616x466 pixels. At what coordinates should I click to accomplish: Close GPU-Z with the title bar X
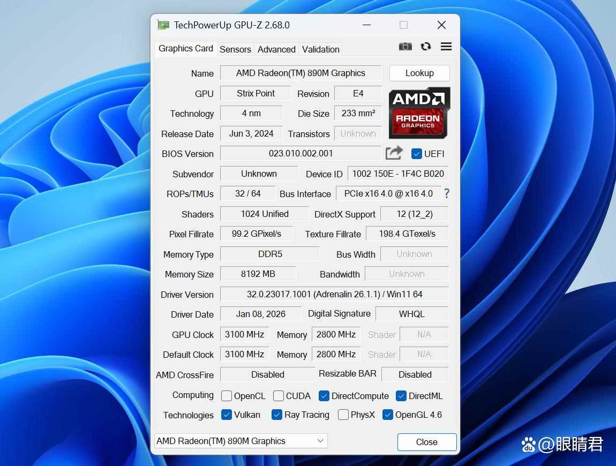pyautogui.click(x=441, y=25)
